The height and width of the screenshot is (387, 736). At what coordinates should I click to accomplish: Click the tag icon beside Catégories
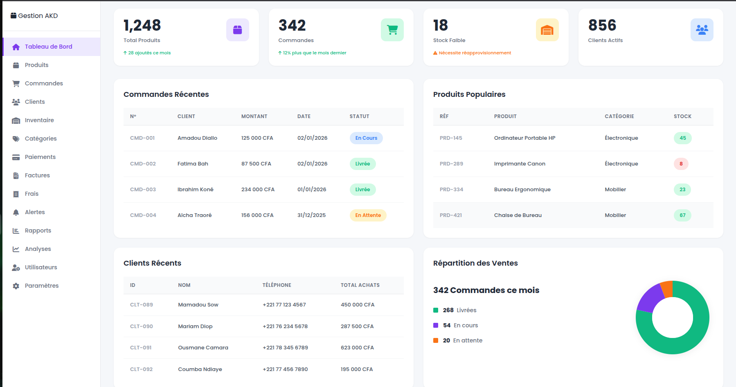(x=16, y=139)
